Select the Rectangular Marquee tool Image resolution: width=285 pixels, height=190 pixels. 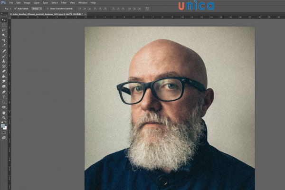(x=4, y=25)
